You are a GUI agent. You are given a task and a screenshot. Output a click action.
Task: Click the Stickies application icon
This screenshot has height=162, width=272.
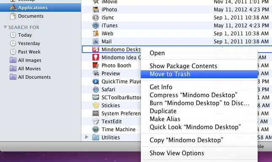pos(96,105)
